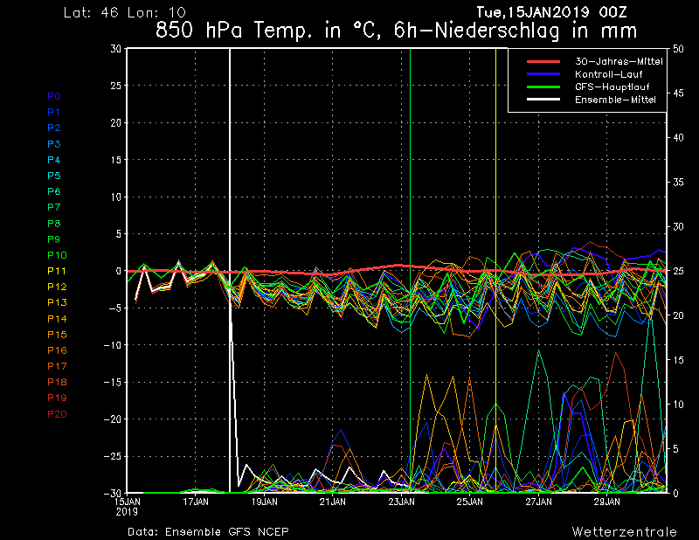Image resolution: width=699 pixels, height=540 pixels.
Task: Click the -20 temperature axis tick label
Action: tap(113, 419)
